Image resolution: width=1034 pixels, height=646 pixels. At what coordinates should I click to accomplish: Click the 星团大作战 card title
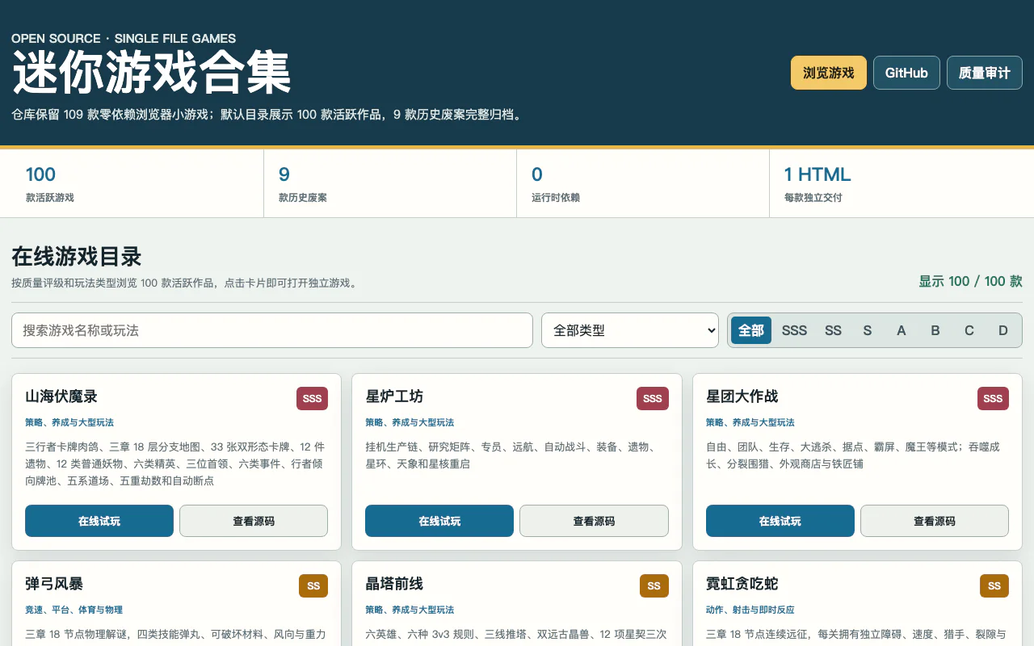coord(742,396)
